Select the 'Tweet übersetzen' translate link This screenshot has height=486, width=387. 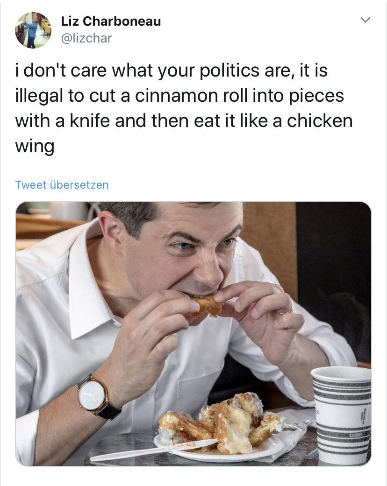(61, 184)
